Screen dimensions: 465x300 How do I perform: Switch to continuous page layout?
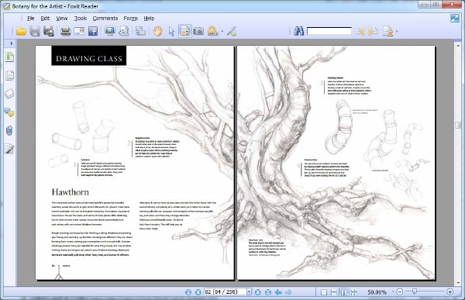333,292
